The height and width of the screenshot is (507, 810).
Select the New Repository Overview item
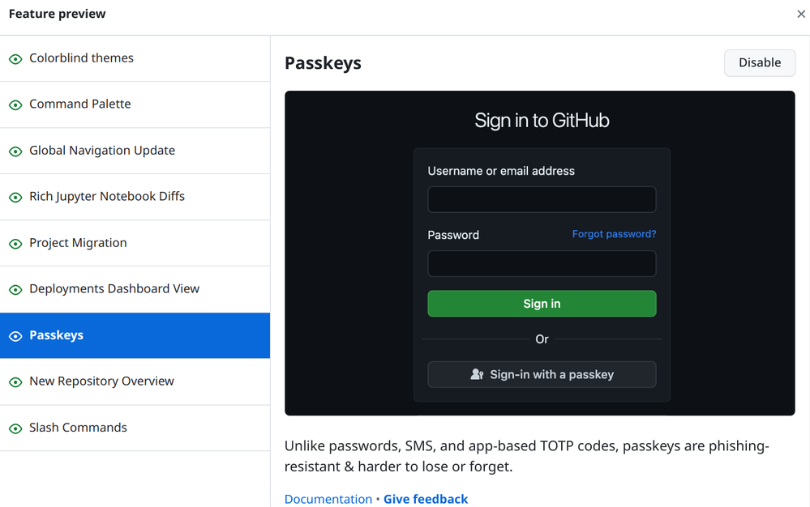pyautogui.click(x=102, y=381)
